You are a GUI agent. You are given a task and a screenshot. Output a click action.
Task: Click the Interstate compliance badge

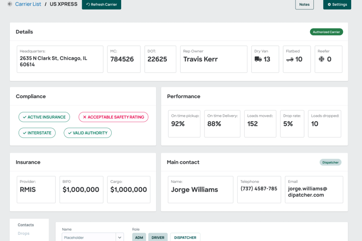point(37,133)
